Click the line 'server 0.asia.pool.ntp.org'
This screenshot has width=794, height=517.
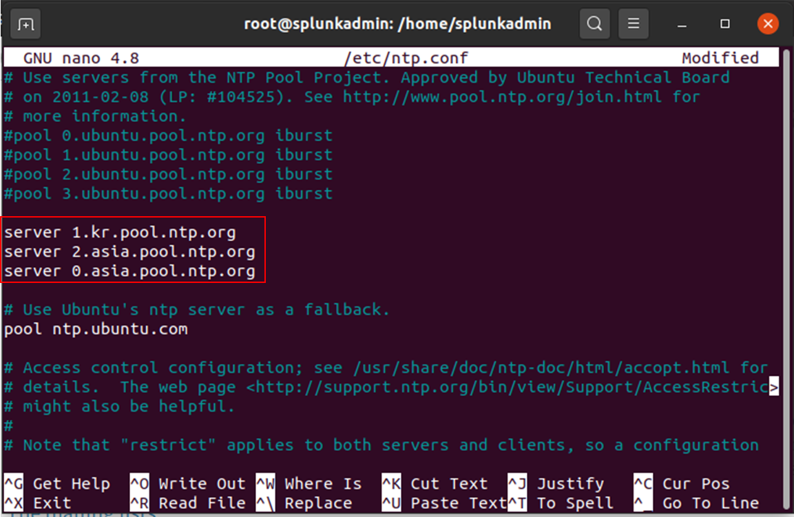click(129, 271)
